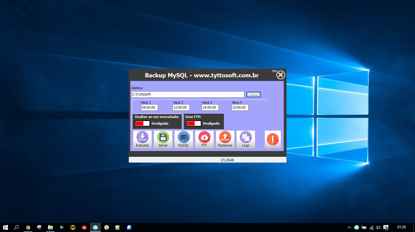Open the blue F taskbar app

(129, 227)
